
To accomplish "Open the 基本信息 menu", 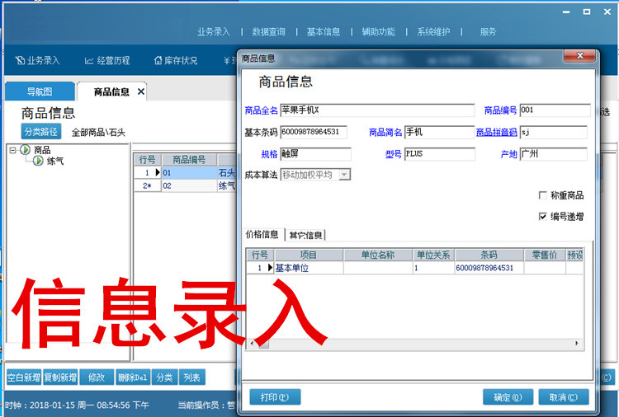I will tap(323, 31).
